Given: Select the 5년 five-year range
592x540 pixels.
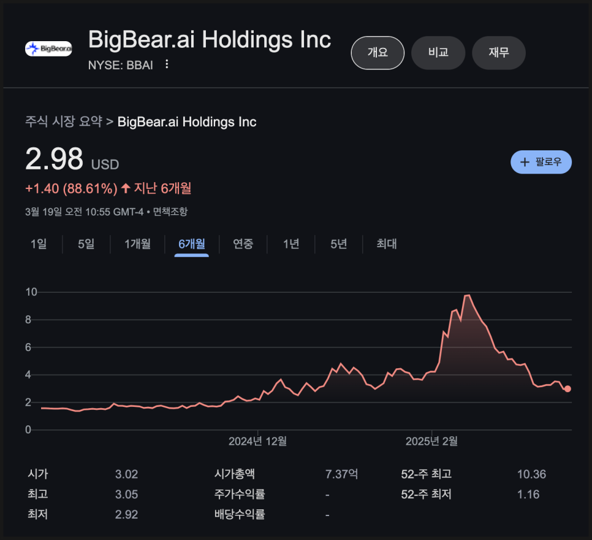Looking at the screenshot, I should [339, 244].
